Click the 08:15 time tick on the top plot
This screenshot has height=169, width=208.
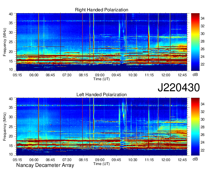[x=83, y=75]
